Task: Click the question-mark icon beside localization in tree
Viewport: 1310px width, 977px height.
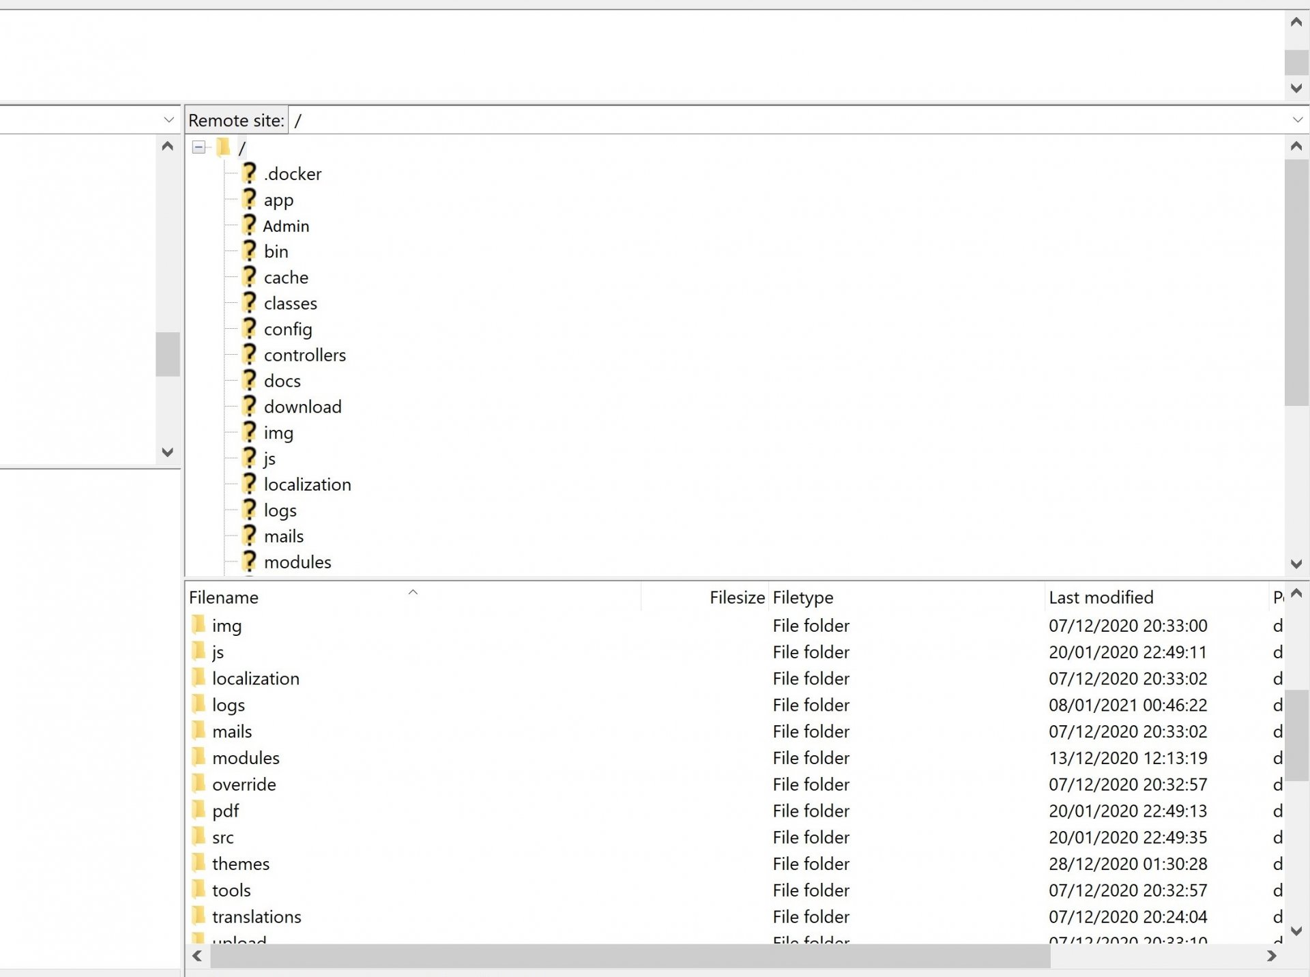Action: pyautogui.click(x=250, y=484)
